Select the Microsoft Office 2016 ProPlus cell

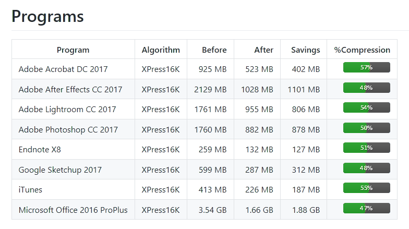coord(73,210)
